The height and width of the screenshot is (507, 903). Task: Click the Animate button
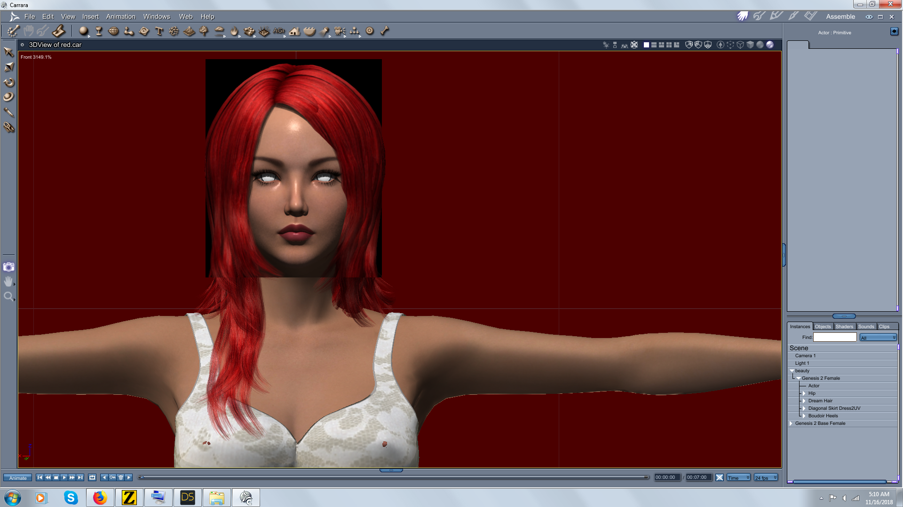18,478
